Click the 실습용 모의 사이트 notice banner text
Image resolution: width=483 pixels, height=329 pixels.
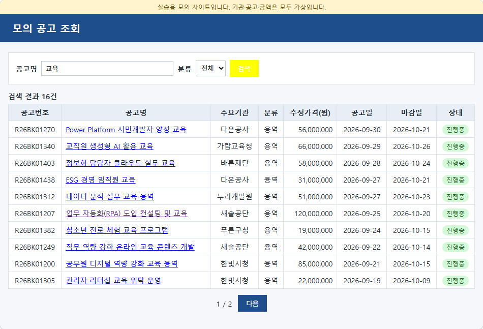[242, 7]
